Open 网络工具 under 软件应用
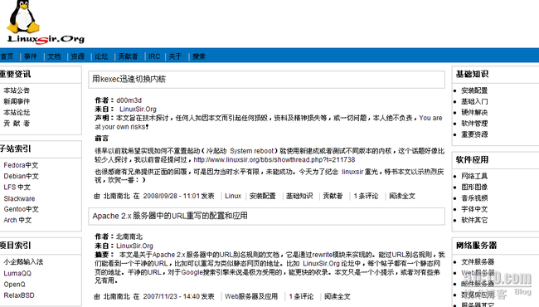 tap(474, 176)
